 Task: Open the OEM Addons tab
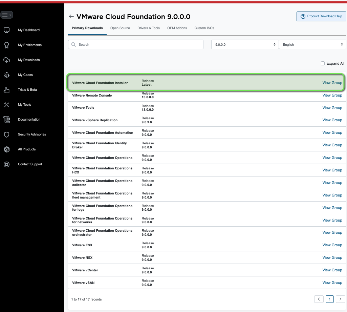pyautogui.click(x=177, y=28)
